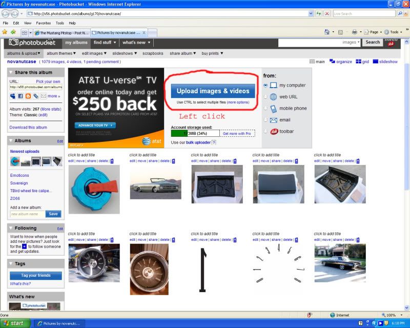
Task: Switch to organize view icon
Action: [x=332, y=61]
